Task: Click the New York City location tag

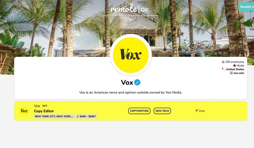Action: click(x=54, y=116)
